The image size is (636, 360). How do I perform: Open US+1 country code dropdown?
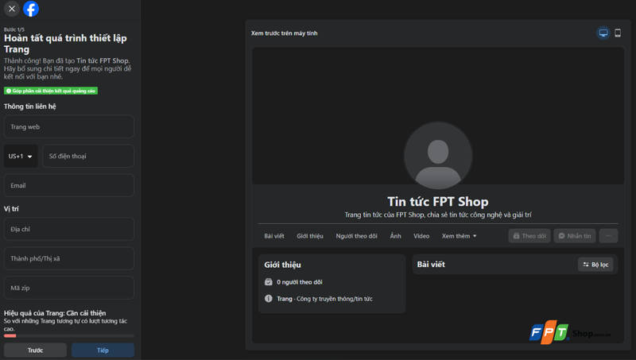21,156
